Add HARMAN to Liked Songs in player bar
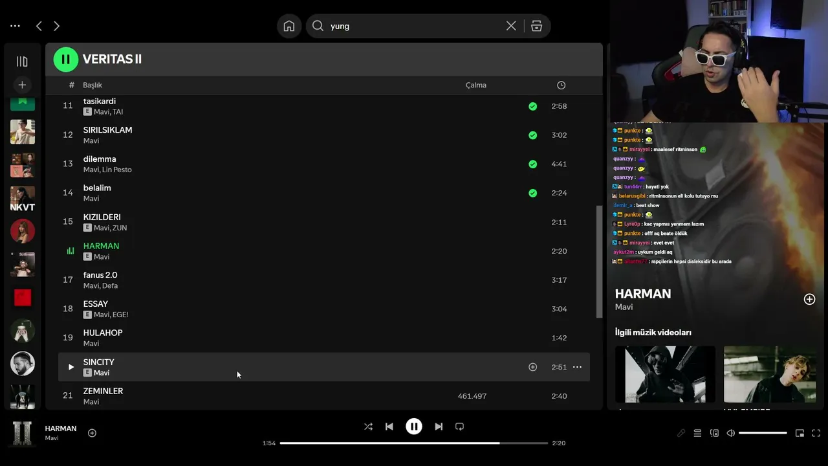This screenshot has height=466, width=828. point(92,433)
